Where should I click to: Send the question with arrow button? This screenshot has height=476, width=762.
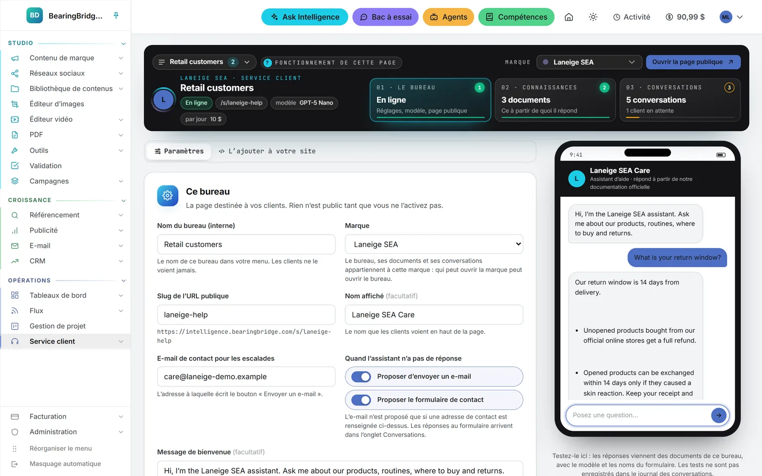[718, 415]
